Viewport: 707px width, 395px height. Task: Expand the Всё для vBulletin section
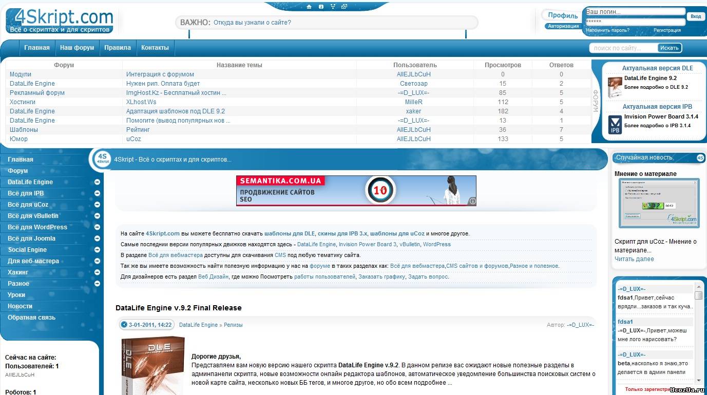point(97,216)
